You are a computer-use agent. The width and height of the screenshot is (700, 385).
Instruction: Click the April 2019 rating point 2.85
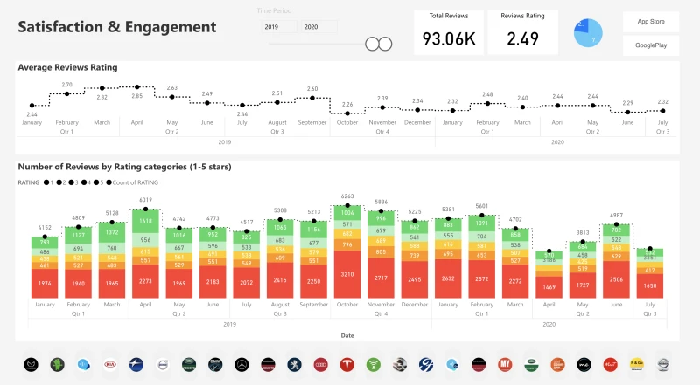tap(137, 87)
